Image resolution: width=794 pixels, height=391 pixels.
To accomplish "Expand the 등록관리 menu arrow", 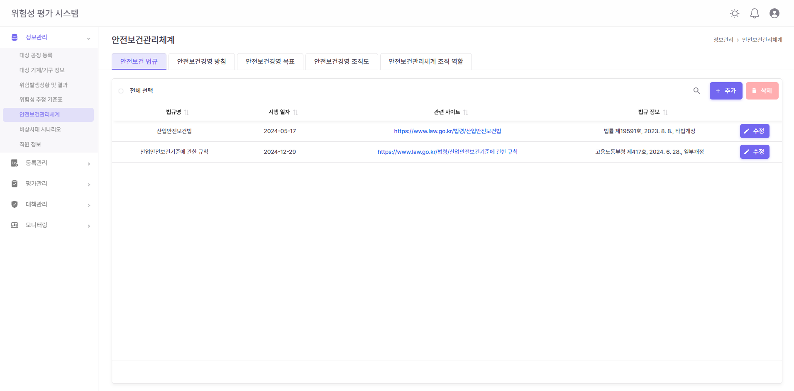I will (89, 164).
